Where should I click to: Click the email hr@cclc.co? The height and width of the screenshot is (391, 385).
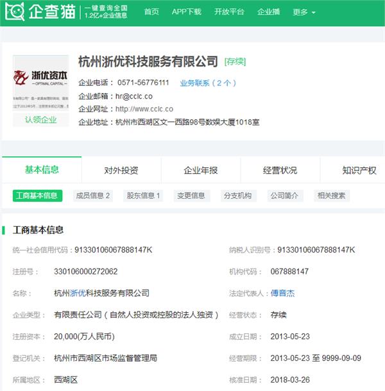pyautogui.click(x=134, y=96)
